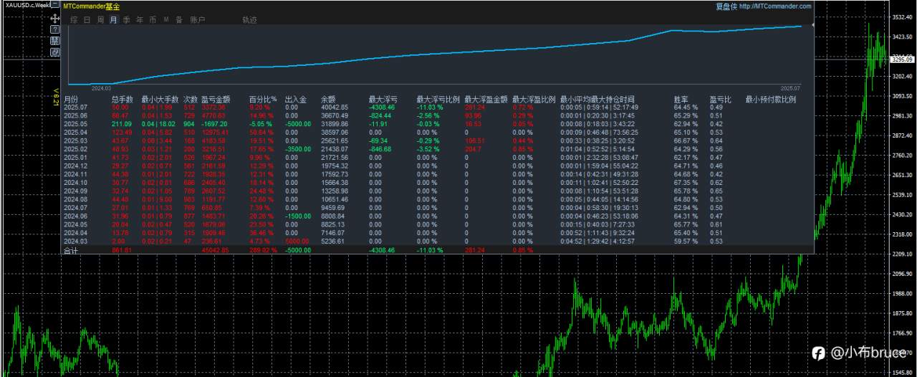917x377 pixels.
Task: Open the 账户 account tab
Action: pyautogui.click(x=197, y=20)
